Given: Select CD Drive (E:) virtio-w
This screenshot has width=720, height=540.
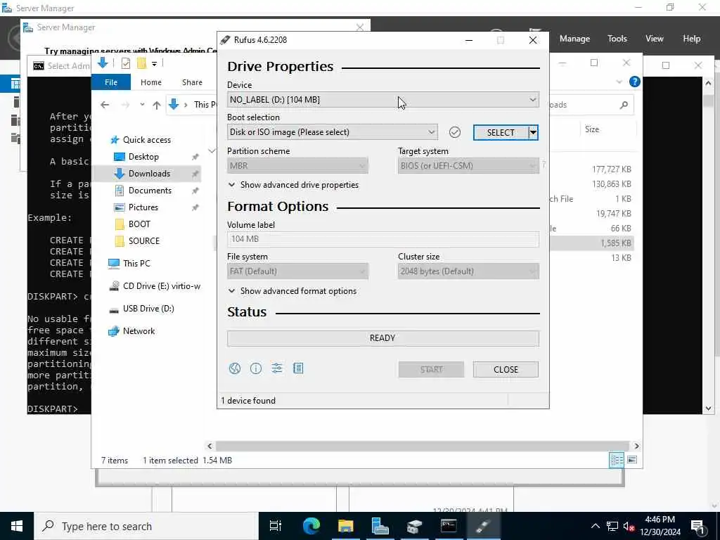Looking at the screenshot, I should click(x=155, y=286).
